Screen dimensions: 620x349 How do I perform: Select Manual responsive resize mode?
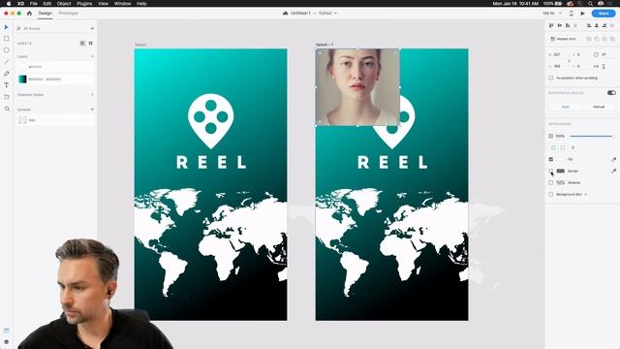coord(599,107)
